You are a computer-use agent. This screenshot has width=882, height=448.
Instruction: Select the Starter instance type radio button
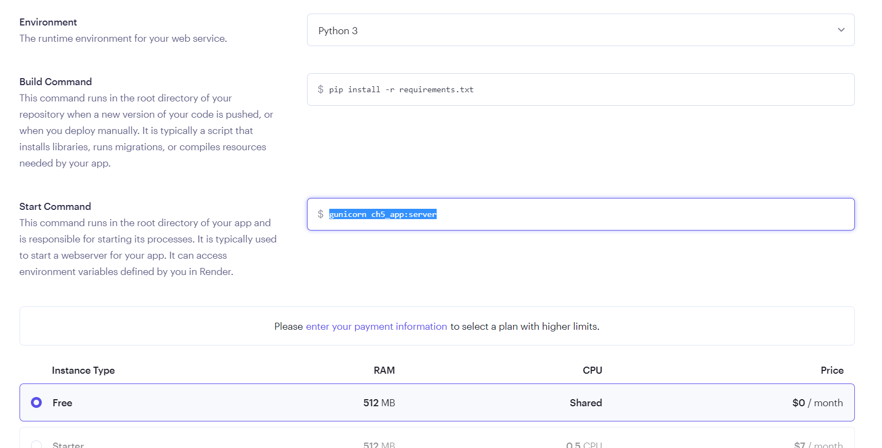click(x=36, y=445)
